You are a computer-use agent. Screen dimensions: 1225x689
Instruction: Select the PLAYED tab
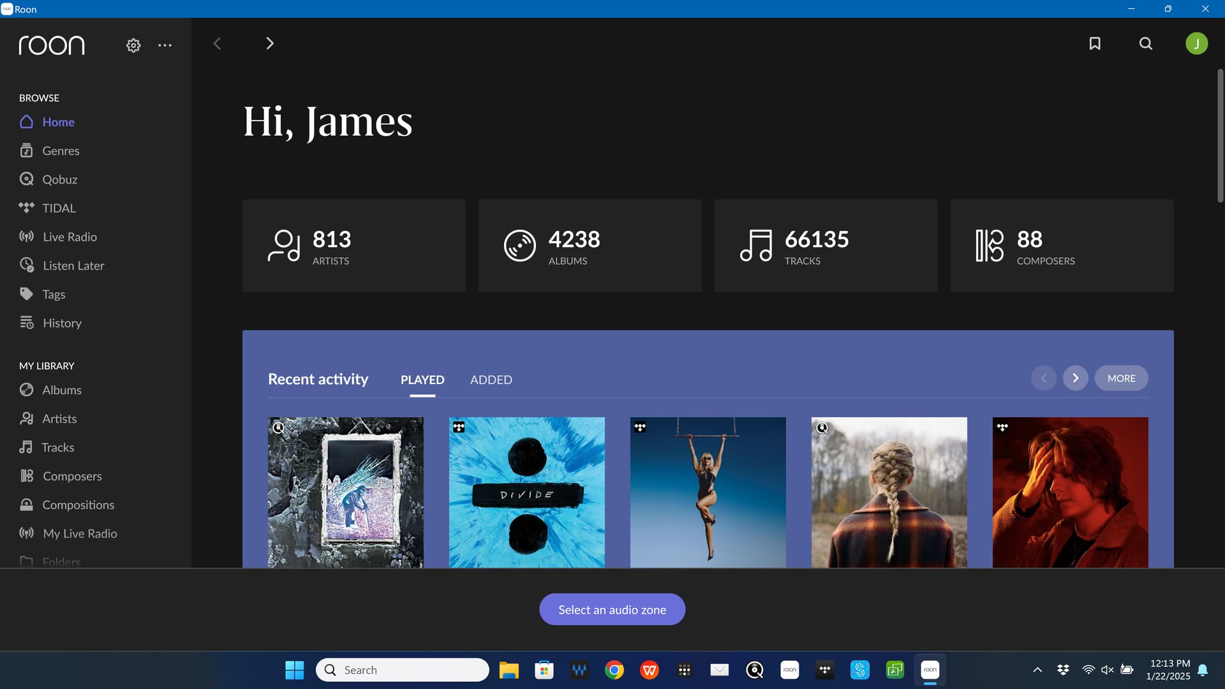(x=422, y=380)
